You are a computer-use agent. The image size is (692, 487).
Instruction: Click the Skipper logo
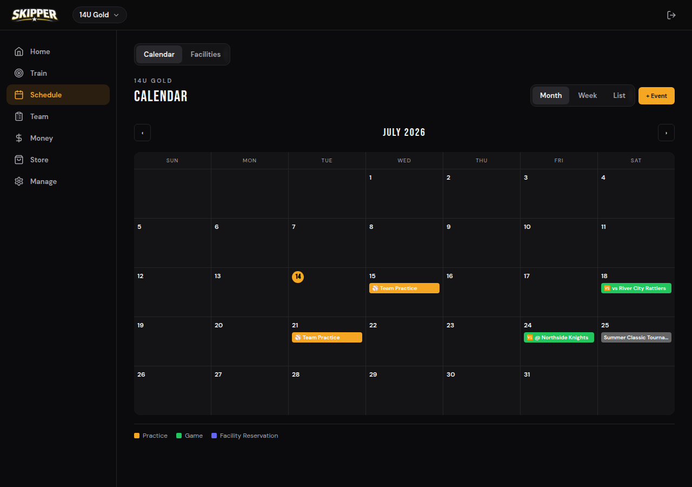(x=35, y=15)
